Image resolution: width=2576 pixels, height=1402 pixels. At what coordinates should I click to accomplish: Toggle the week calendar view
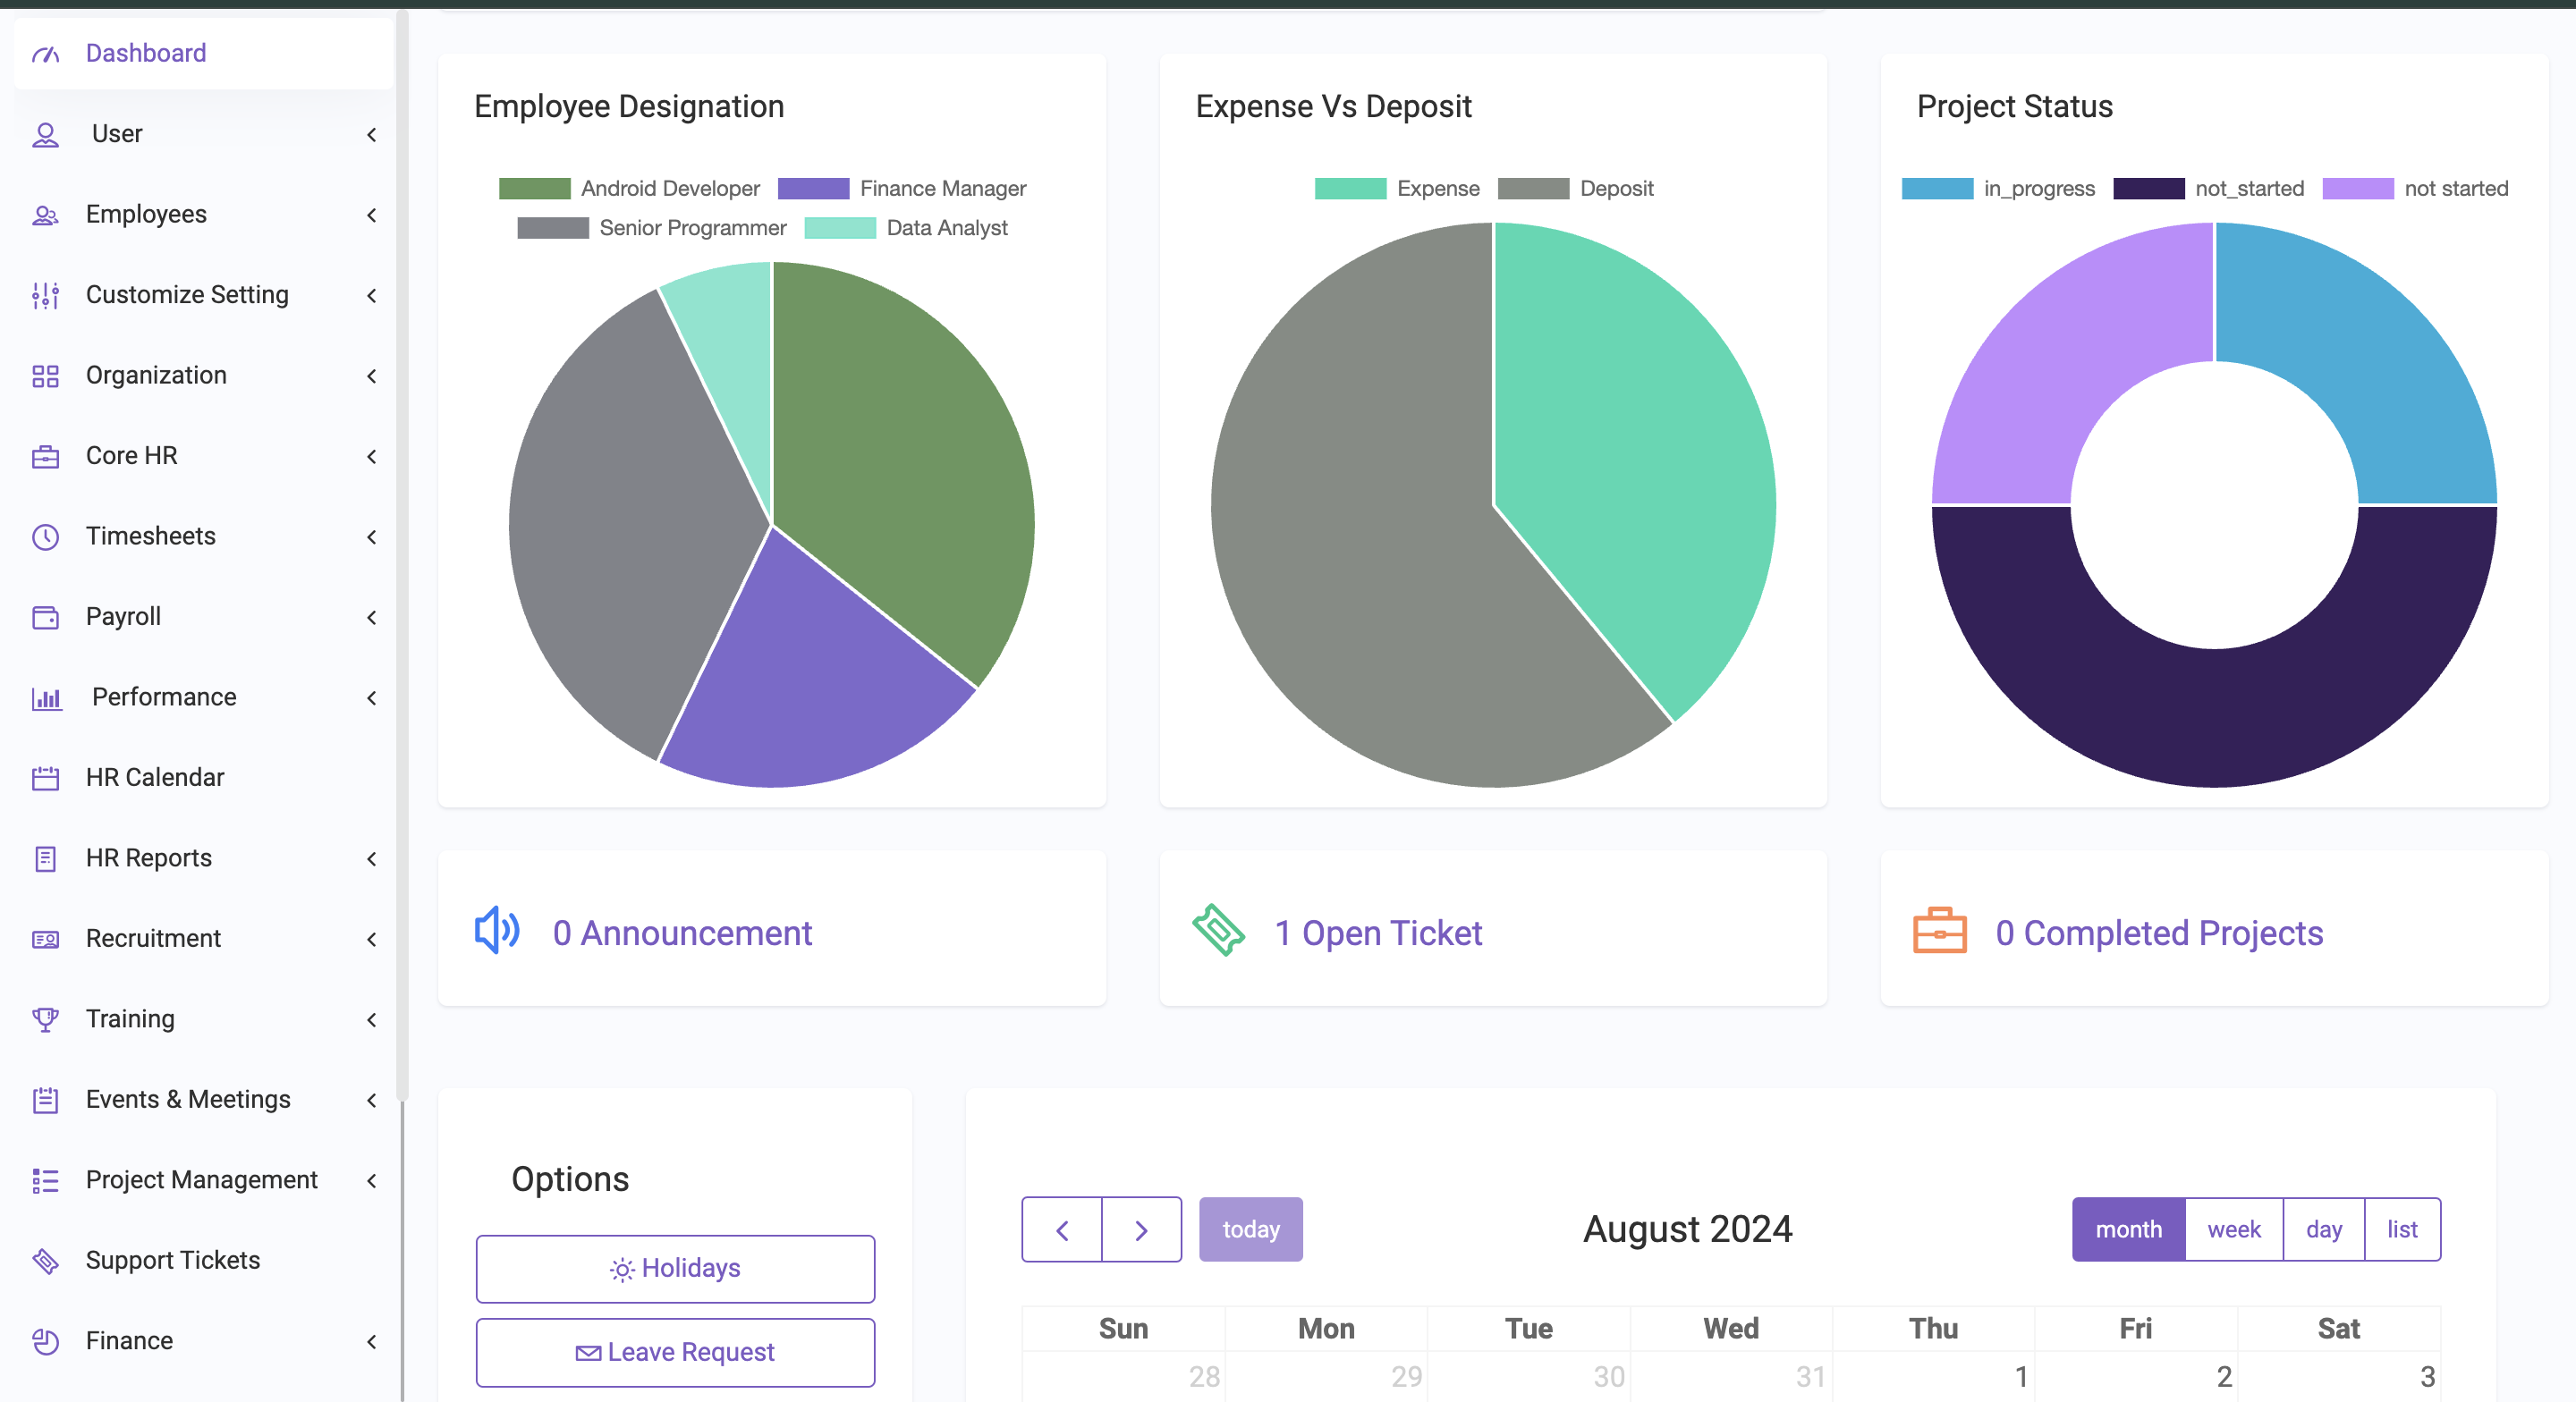coord(2234,1228)
